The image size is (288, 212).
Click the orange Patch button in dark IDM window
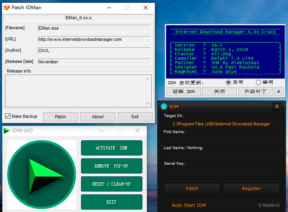click(x=192, y=188)
